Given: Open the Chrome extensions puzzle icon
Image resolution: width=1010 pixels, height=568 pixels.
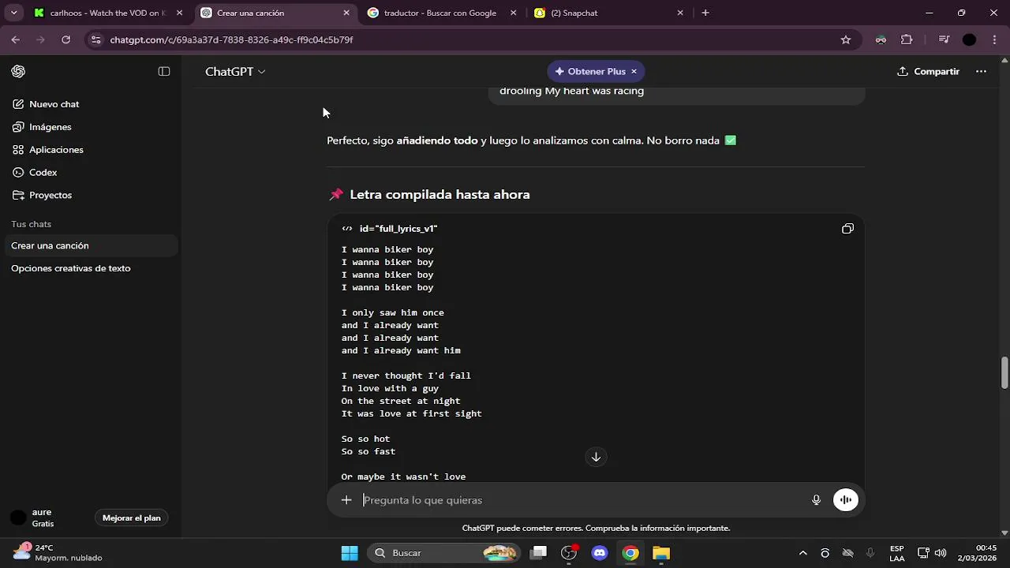Looking at the screenshot, I should click(x=907, y=39).
